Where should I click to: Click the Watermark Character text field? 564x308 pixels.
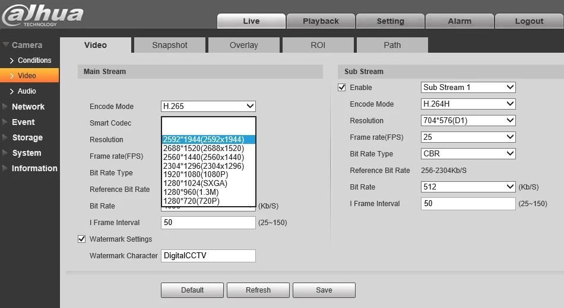pyautogui.click(x=208, y=256)
